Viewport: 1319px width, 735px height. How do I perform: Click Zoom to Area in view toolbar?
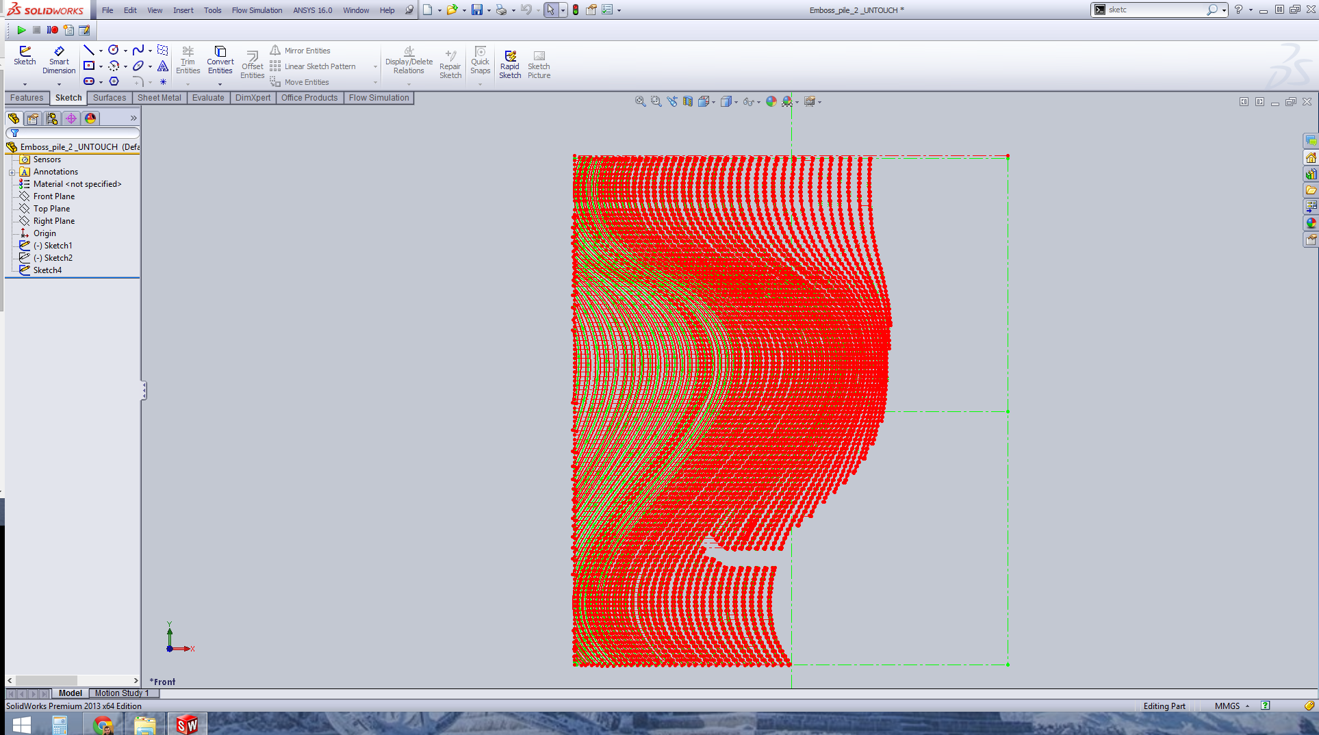tap(656, 101)
